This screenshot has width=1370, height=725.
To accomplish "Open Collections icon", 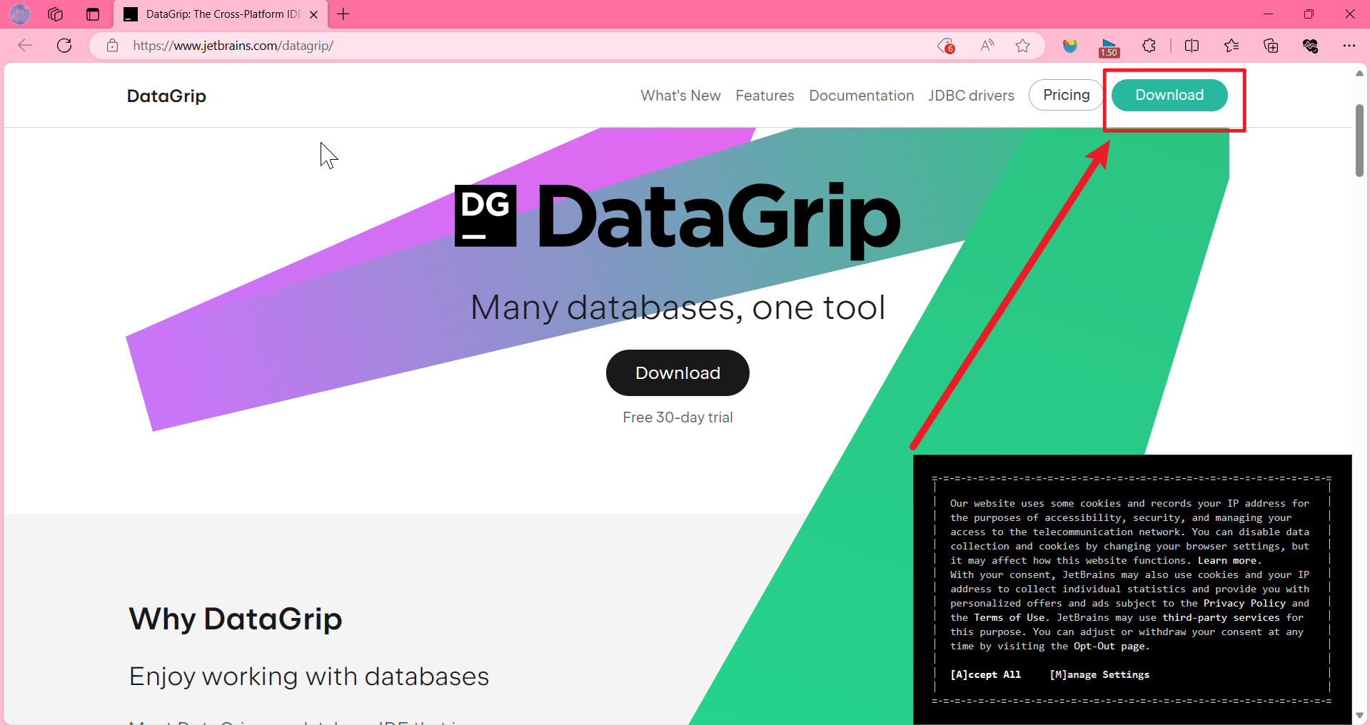I will pyautogui.click(x=1271, y=46).
